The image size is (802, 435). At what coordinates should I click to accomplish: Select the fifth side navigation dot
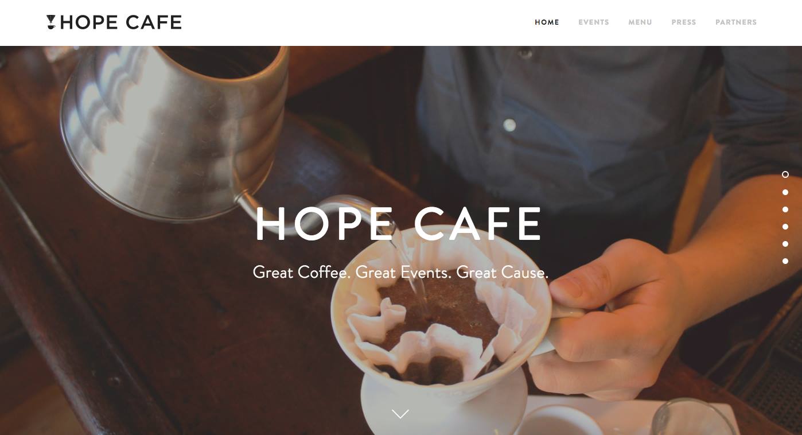785,244
